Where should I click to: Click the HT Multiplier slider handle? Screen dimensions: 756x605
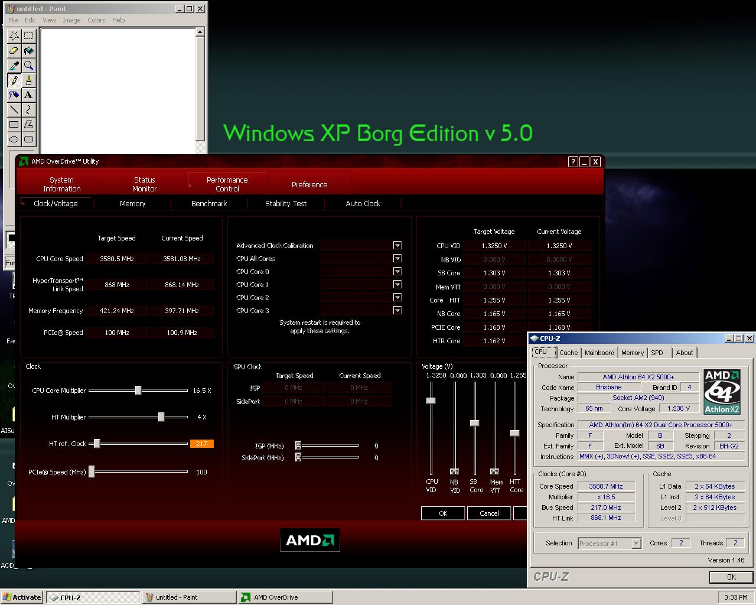[161, 417]
